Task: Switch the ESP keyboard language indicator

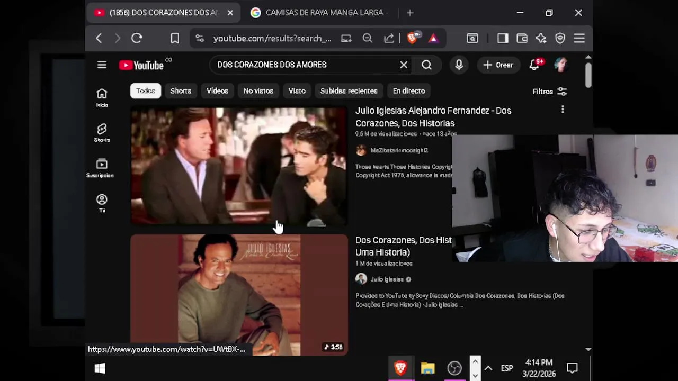Action: (x=507, y=368)
